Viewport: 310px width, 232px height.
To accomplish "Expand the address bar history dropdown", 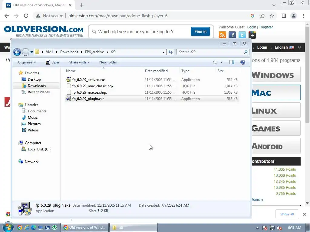I will pos(163,52).
